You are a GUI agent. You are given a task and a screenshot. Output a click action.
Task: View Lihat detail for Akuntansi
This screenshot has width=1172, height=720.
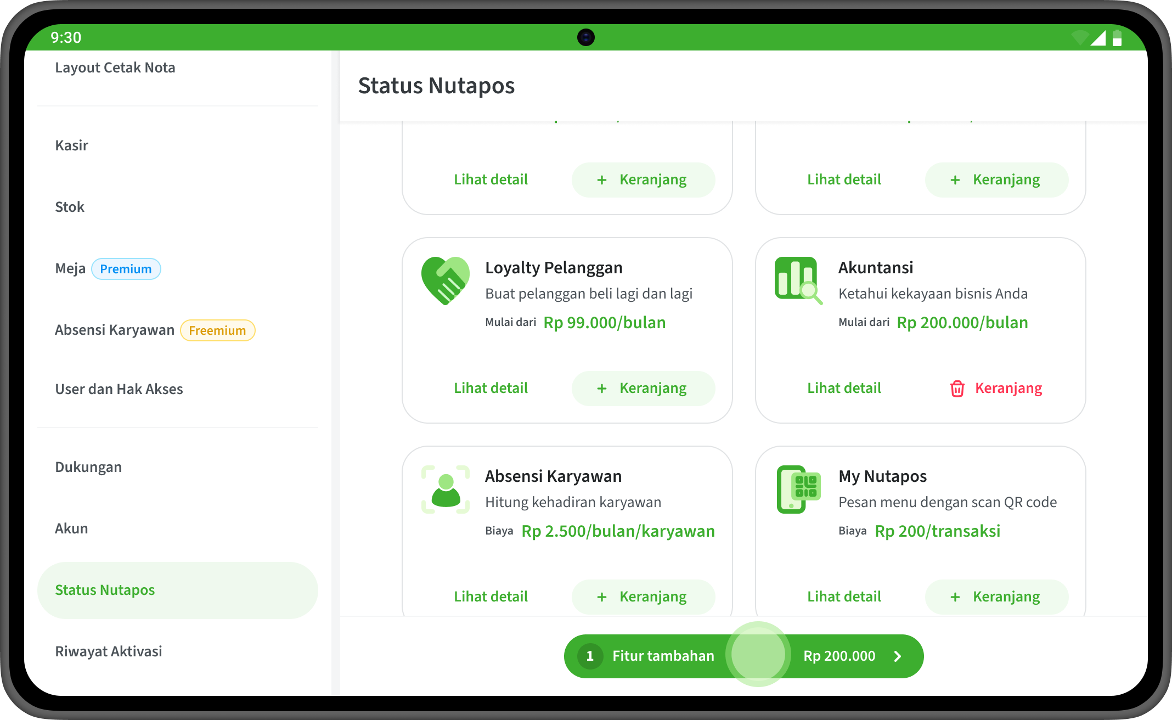pos(844,388)
